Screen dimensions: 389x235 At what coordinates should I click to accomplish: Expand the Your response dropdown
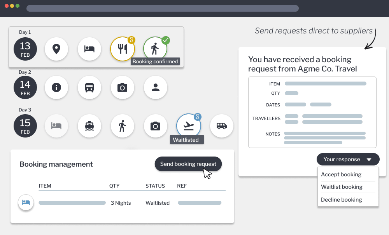pos(348,159)
